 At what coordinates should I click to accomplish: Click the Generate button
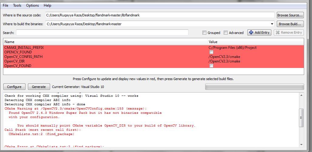click(x=39, y=87)
